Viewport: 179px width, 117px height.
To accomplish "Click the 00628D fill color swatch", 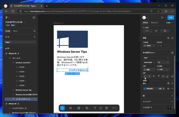I will coord(145,89).
